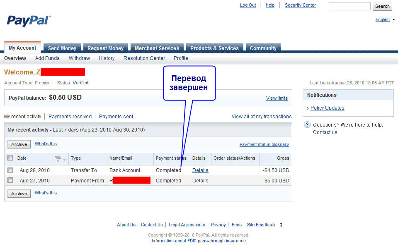Click Contact Us in the footer
This screenshot has height=249, width=398.
point(152,225)
